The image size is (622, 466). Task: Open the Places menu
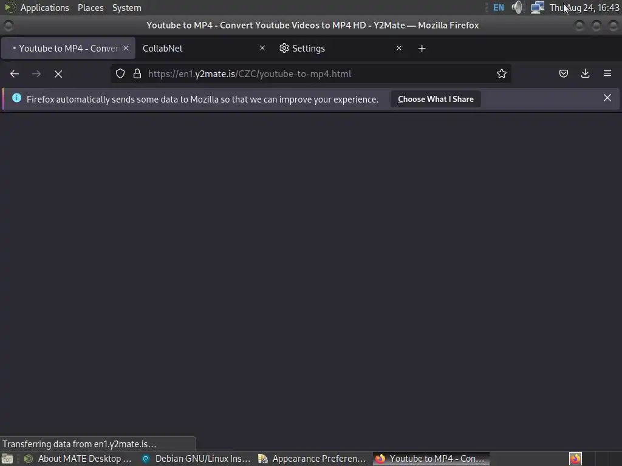pyautogui.click(x=91, y=7)
